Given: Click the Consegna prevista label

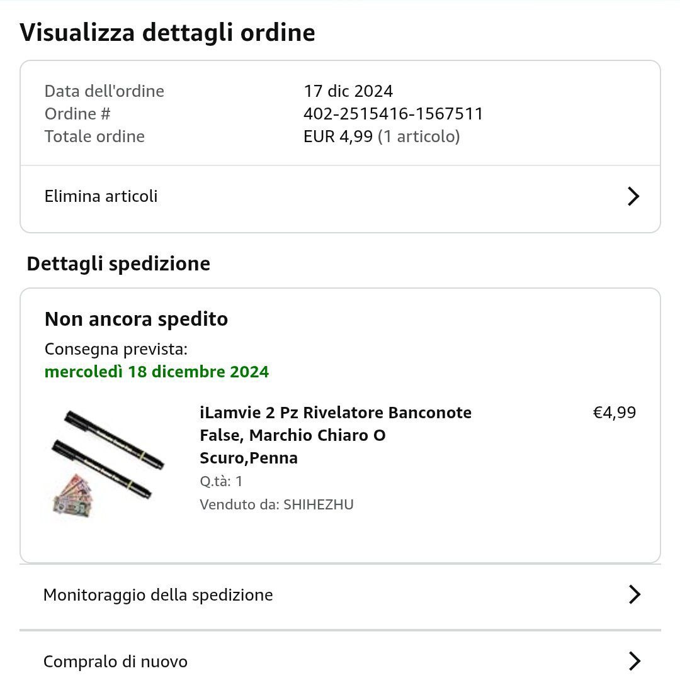Looking at the screenshot, I should (116, 349).
